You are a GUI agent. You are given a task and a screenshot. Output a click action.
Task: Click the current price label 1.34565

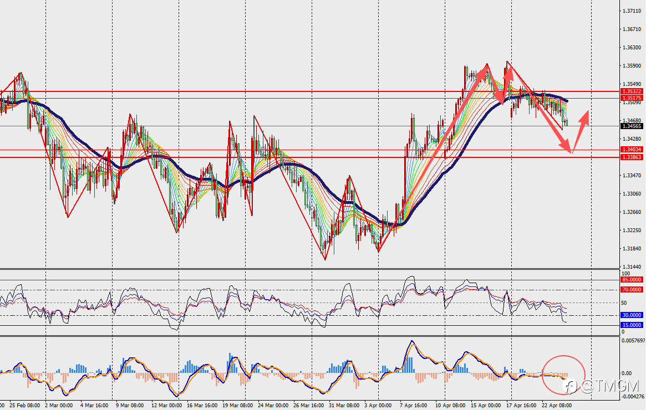[632, 126]
